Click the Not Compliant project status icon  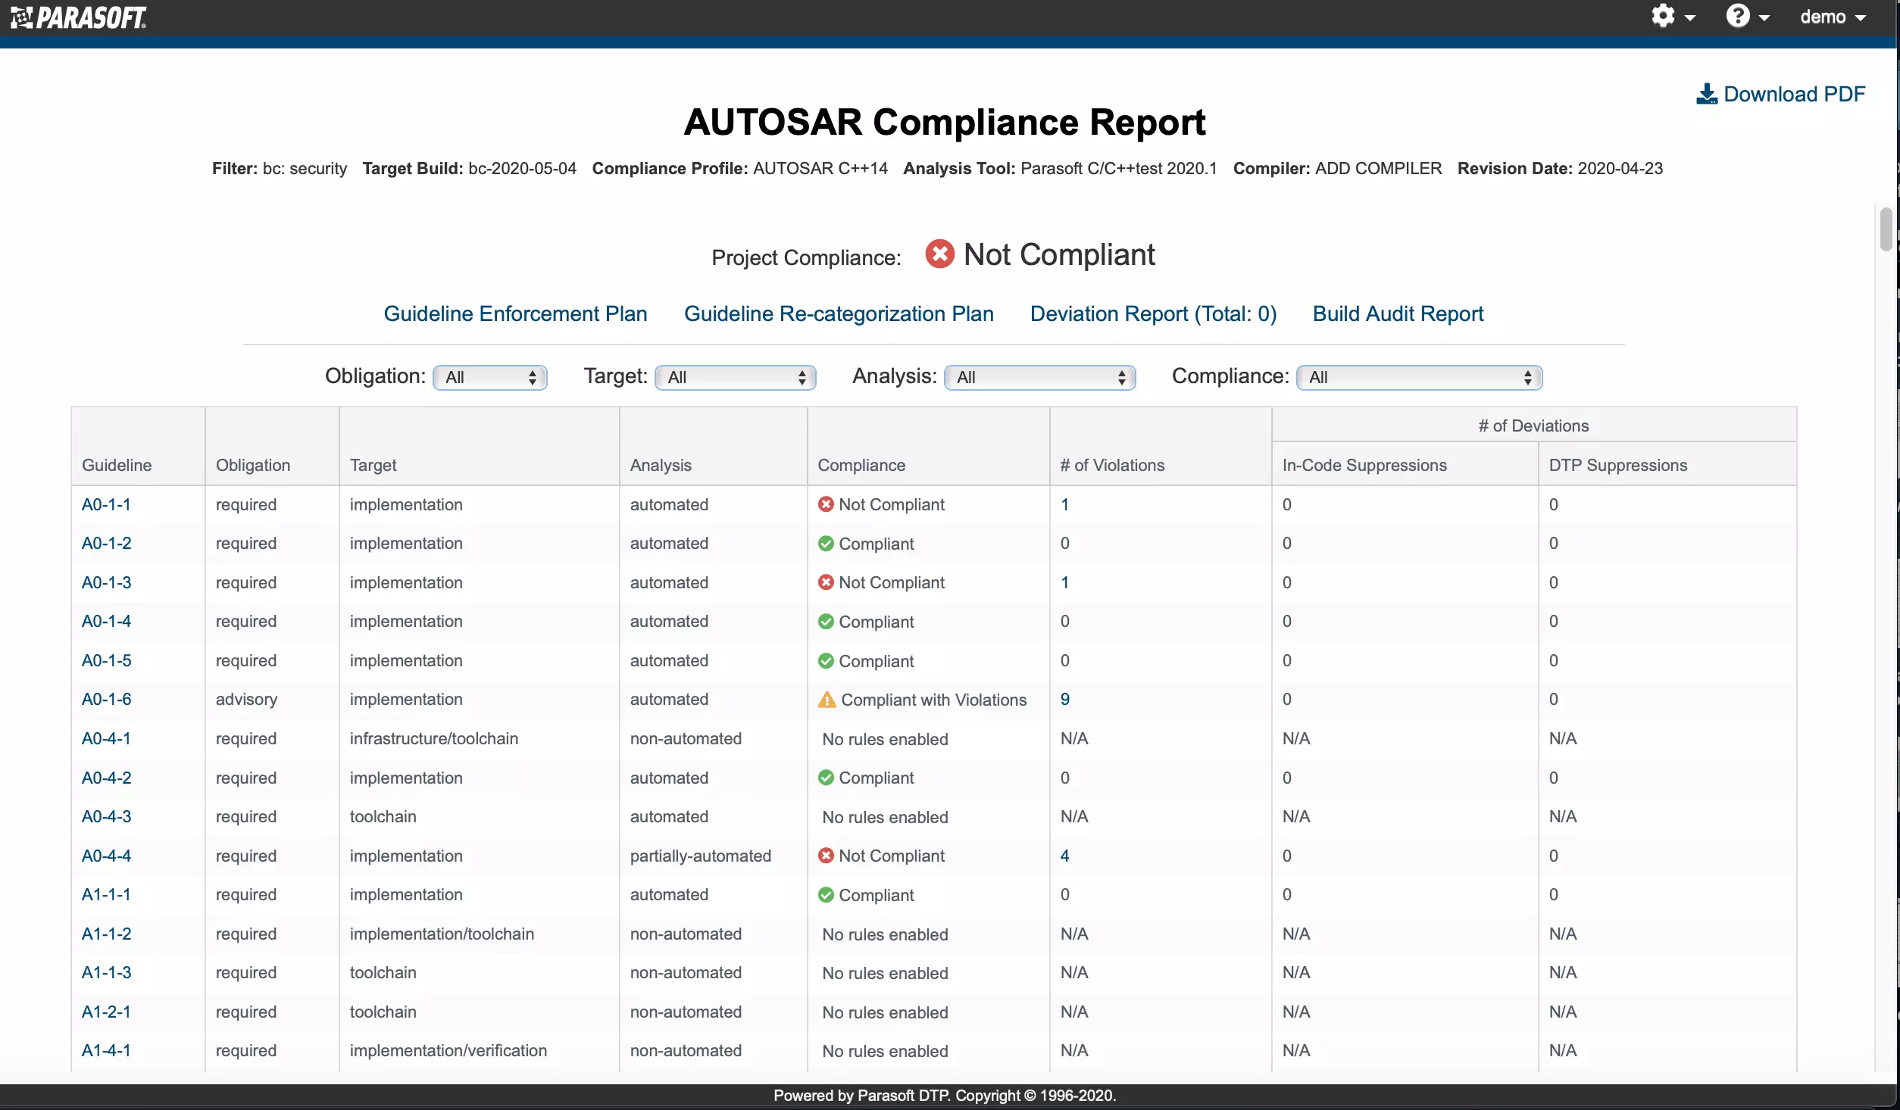[x=939, y=254]
